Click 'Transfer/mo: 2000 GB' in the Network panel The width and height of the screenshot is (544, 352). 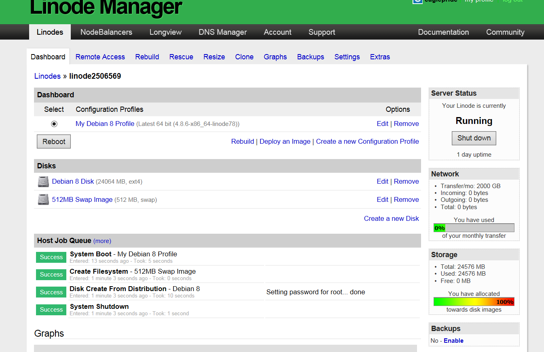coord(470,186)
